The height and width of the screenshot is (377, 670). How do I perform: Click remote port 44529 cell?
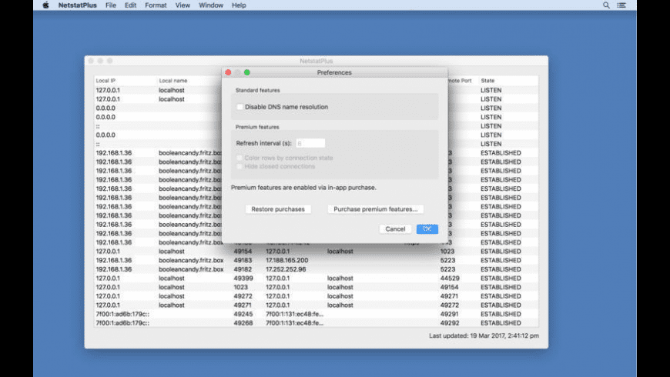[x=450, y=278]
